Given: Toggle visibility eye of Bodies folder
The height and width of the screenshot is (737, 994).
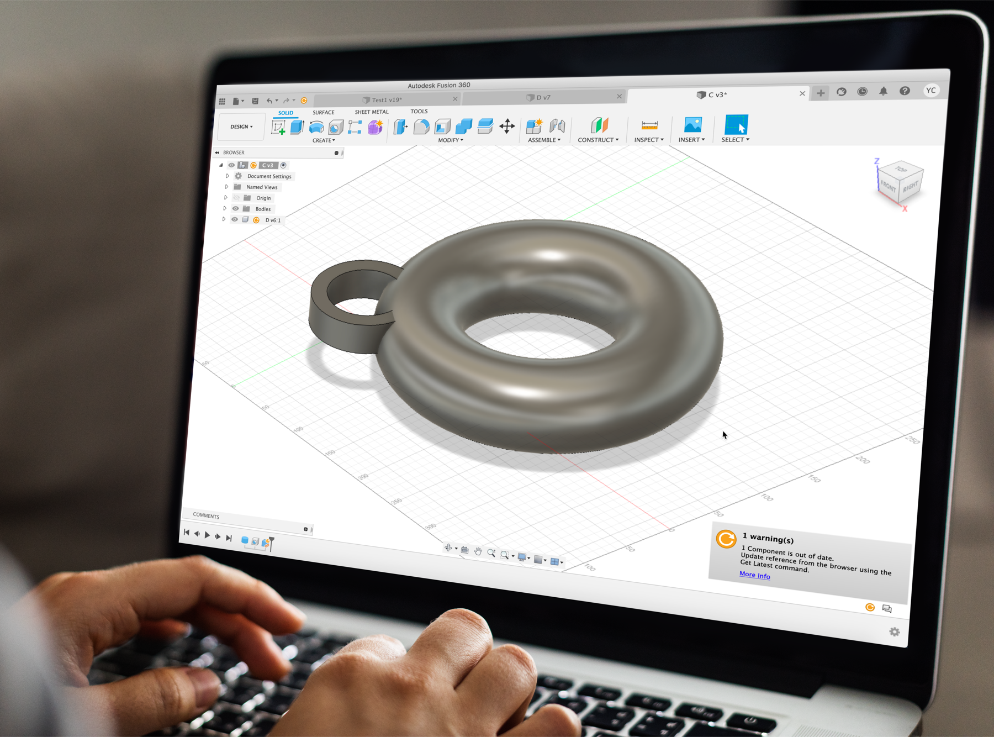Looking at the screenshot, I should tap(235, 209).
